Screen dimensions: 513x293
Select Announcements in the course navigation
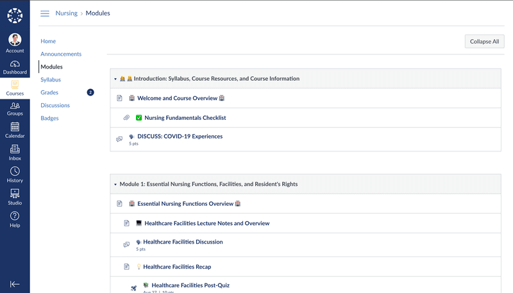[61, 54]
